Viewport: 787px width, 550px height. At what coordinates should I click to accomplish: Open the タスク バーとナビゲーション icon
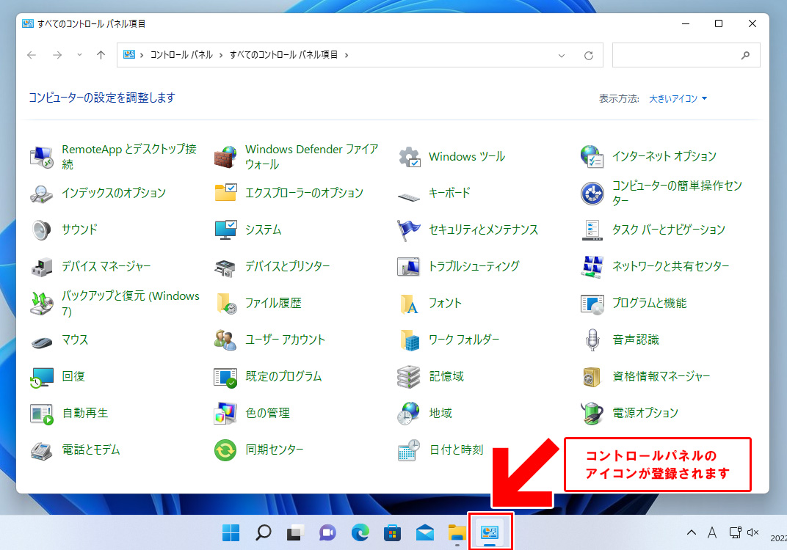[592, 230]
